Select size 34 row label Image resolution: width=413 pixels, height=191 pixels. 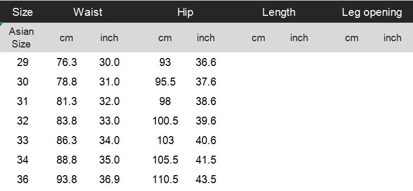22,160
